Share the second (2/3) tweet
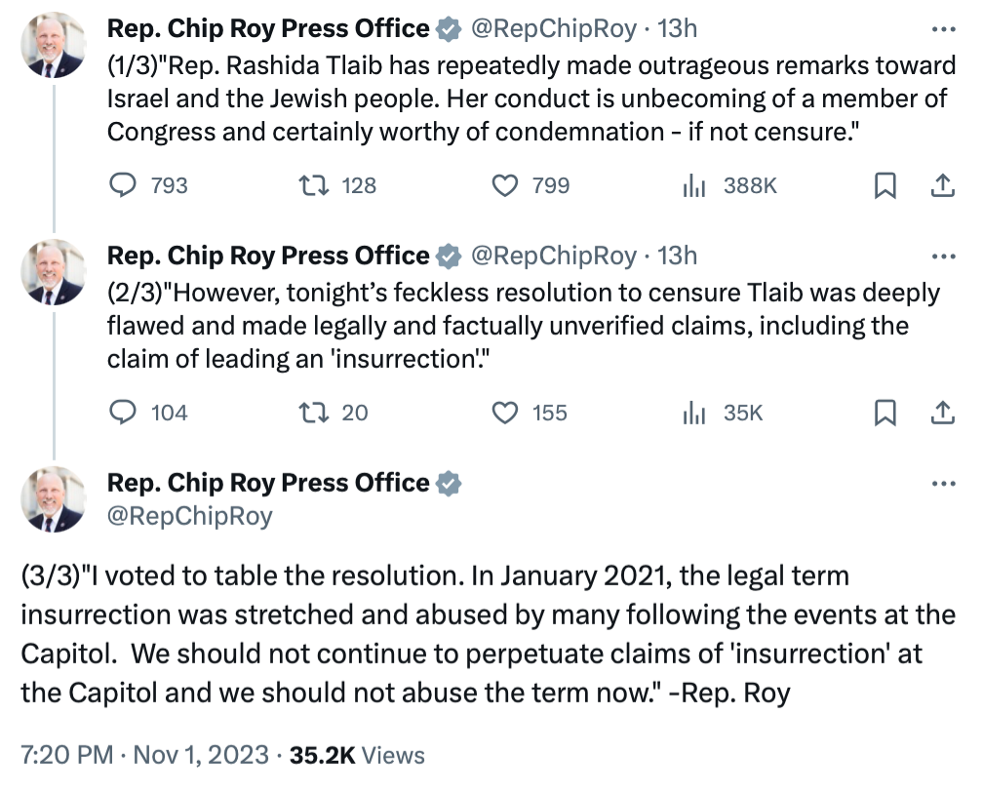 click(943, 413)
